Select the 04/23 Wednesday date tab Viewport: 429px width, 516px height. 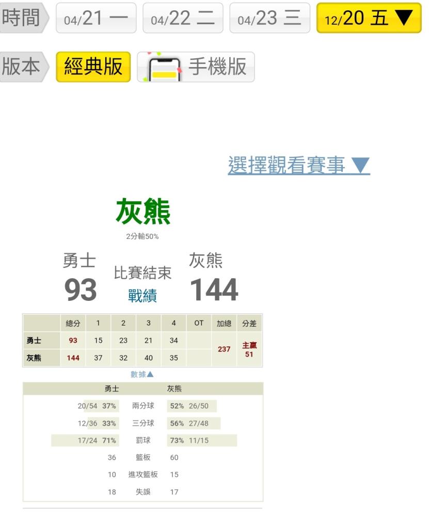click(269, 18)
